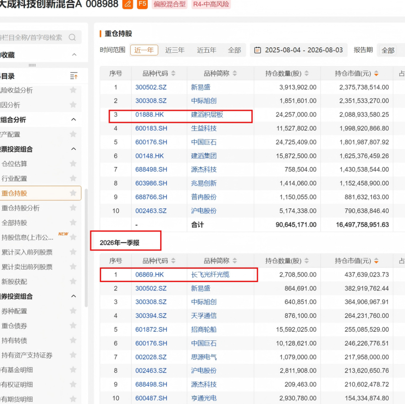Image resolution: width=405 pixels, height=404 pixels.
Task: Collapse the 组合分析 section
Action: [x=73, y=120]
